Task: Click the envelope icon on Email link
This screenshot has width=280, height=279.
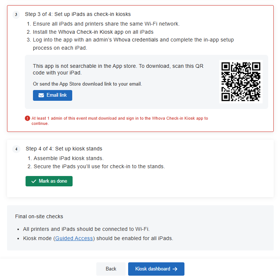Action: (41, 95)
